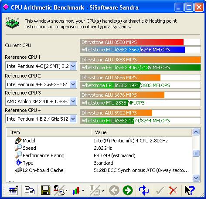Click the list scroll down arrow
218x199 pixels.
click(196, 178)
